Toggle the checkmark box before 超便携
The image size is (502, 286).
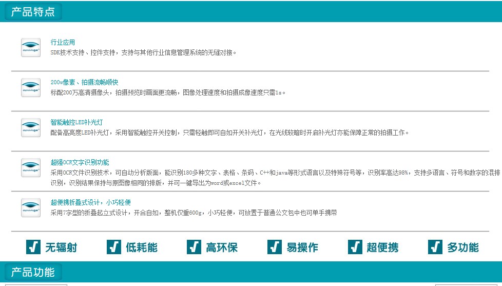pos(355,247)
